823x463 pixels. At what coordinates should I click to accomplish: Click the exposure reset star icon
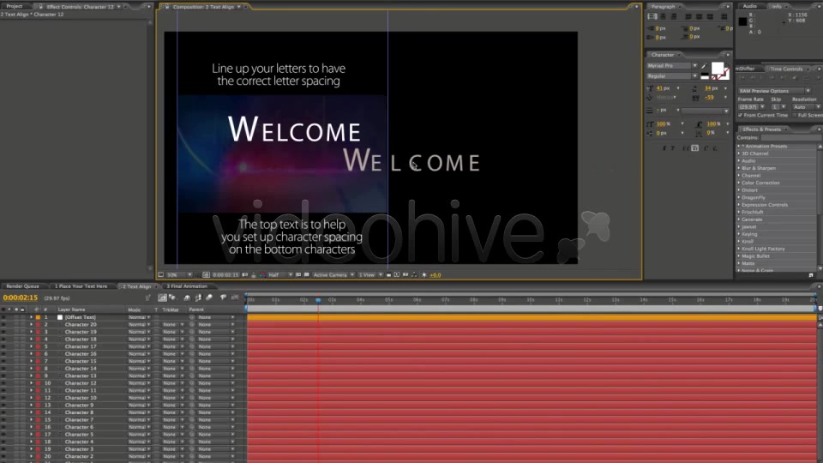tap(424, 275)
